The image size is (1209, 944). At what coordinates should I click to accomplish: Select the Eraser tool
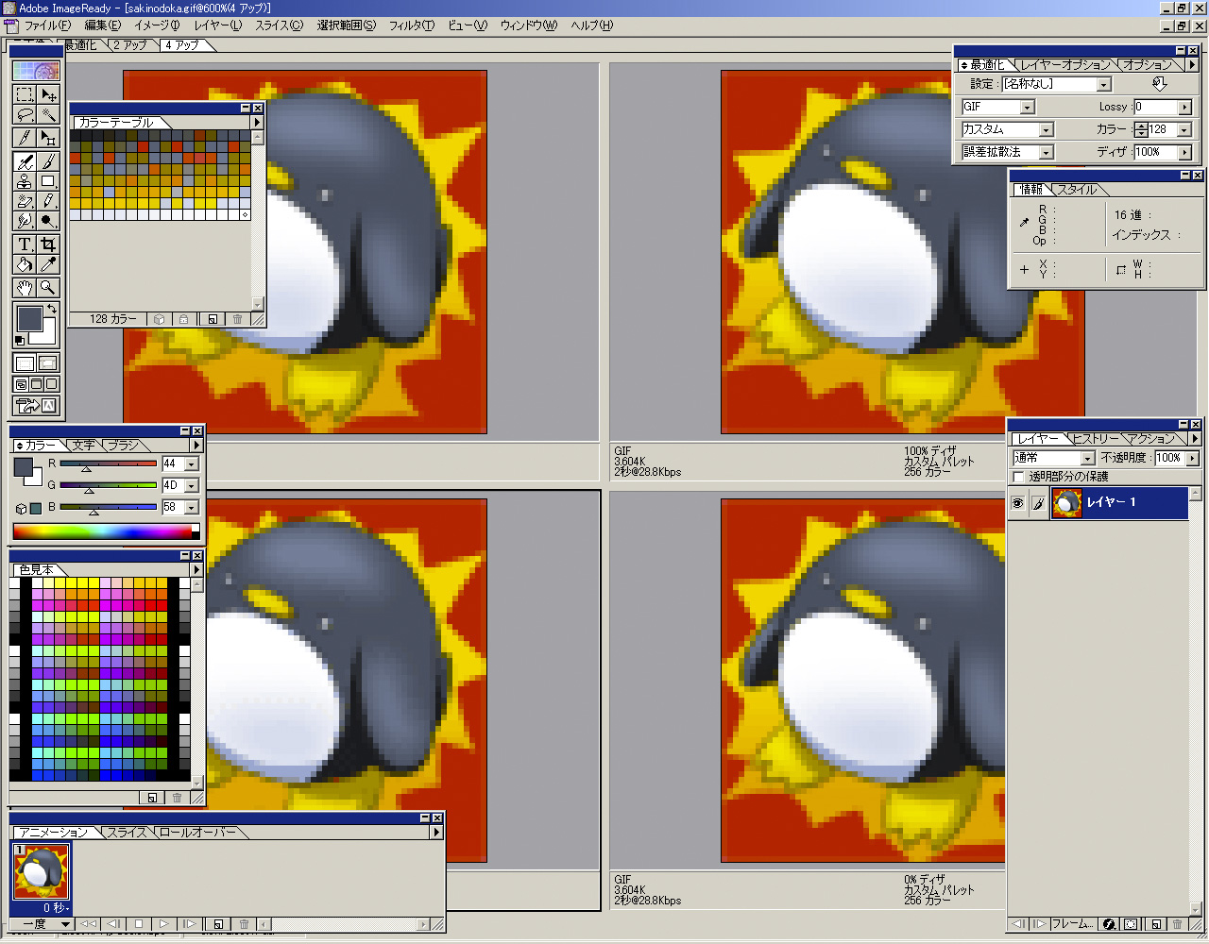pos(25,201)
